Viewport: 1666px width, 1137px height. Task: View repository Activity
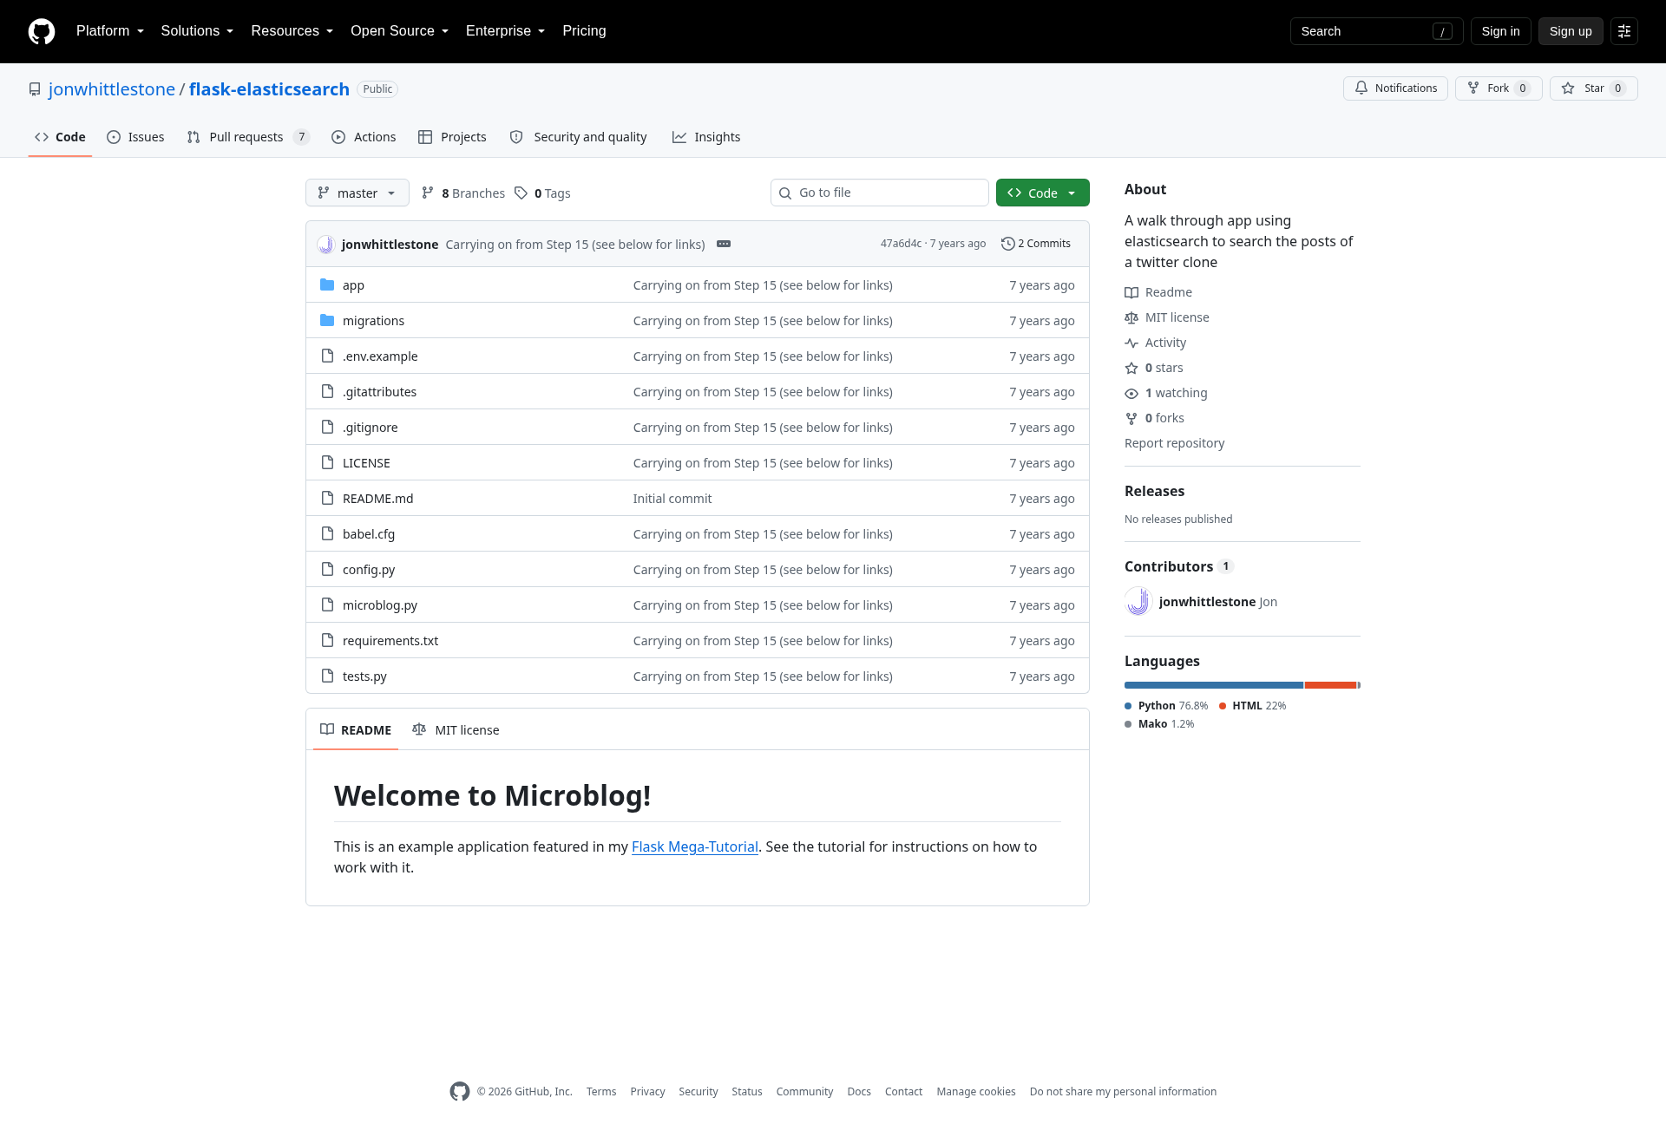click(1156, 343)
